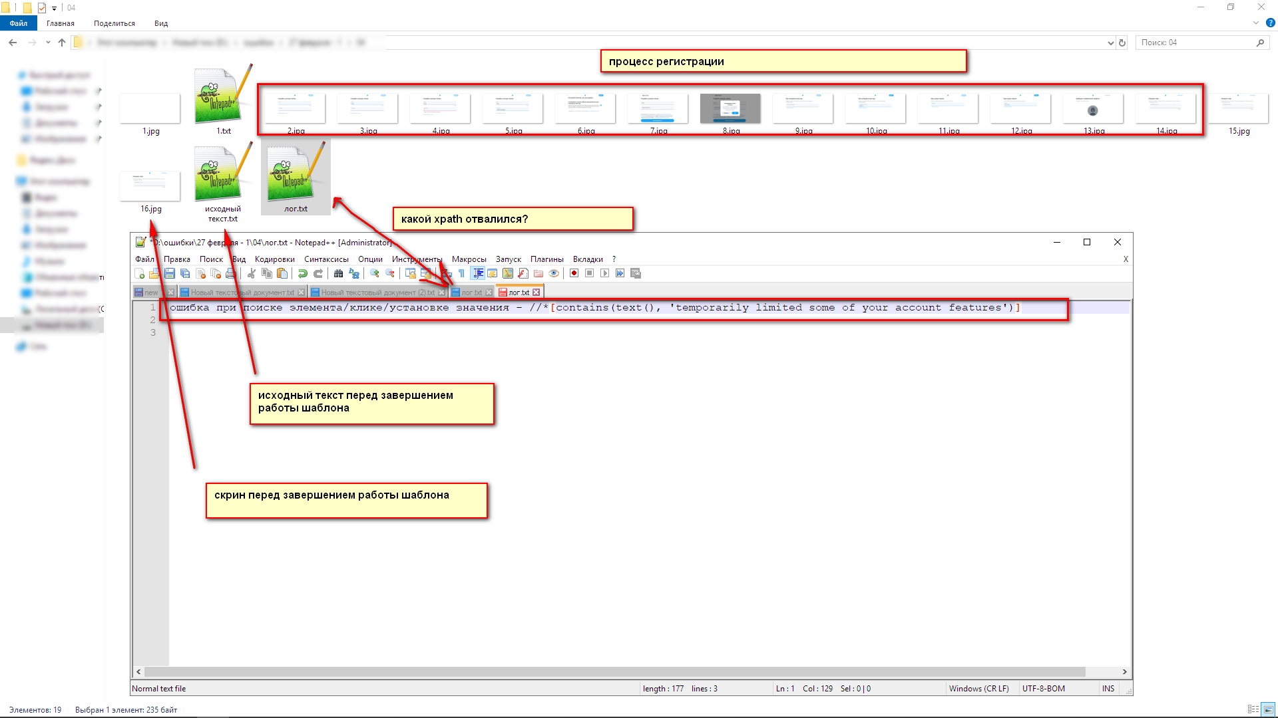The height and width of the screenshot is (718, 1278).
Task: Expand the Explorer address bar dropdown
Action: 1110,43
